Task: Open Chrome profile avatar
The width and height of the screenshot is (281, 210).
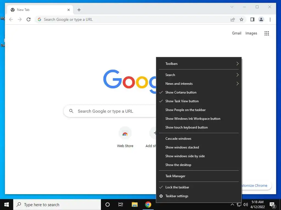Action: pos(261,19)
